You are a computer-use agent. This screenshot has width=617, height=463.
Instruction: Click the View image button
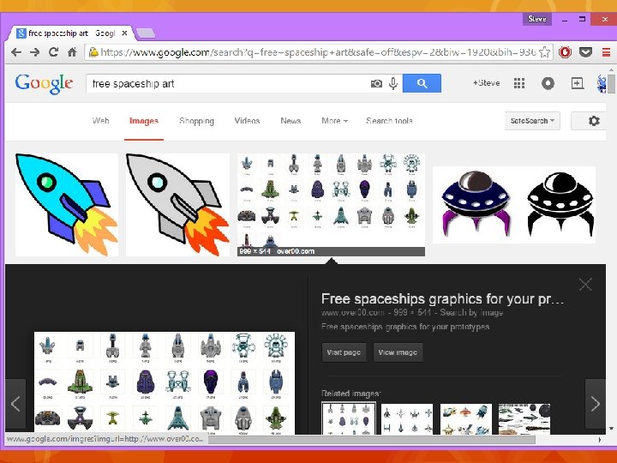tap(398, 352)
